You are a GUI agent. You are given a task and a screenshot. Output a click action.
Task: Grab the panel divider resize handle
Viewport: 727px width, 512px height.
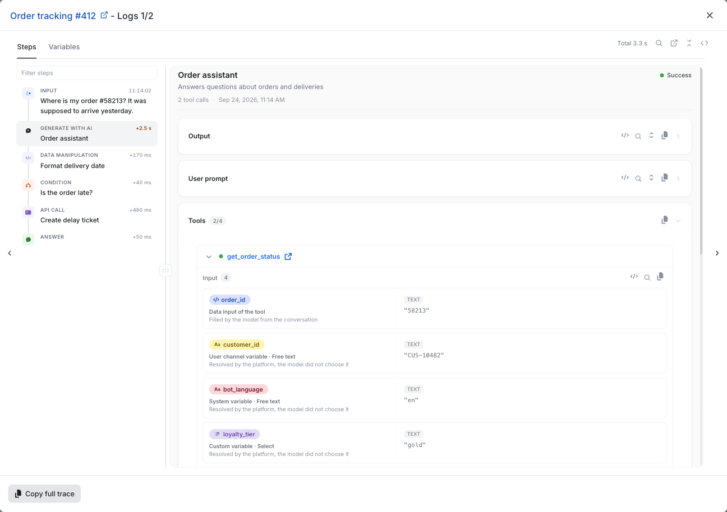pos(165,271)
